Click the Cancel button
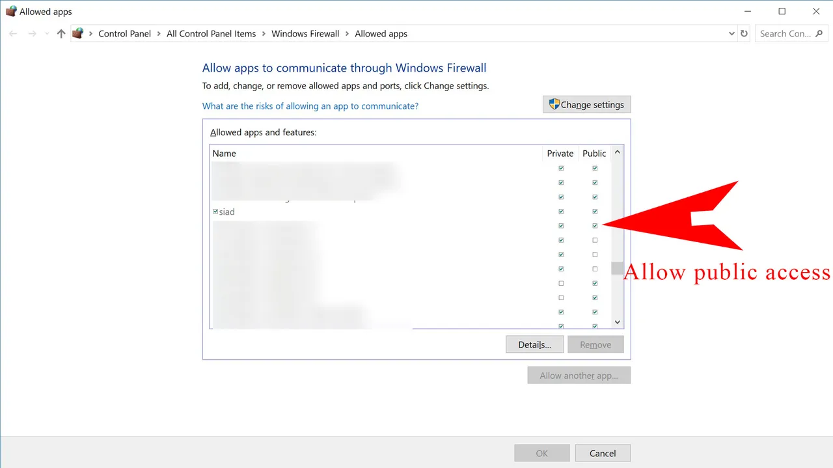This screenshot has width=833, height=468. (603, 453)
